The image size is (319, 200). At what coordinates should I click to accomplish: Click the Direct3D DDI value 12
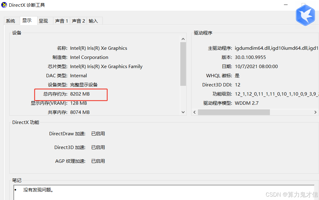click(x=238, y=85)
